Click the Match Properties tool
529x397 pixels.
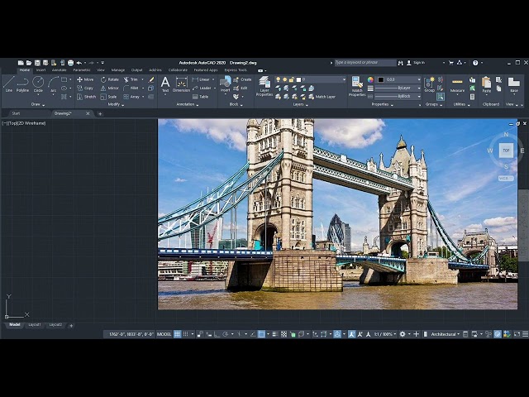357,86
